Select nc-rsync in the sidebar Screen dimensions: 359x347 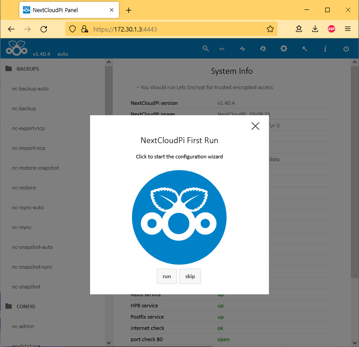22,227
